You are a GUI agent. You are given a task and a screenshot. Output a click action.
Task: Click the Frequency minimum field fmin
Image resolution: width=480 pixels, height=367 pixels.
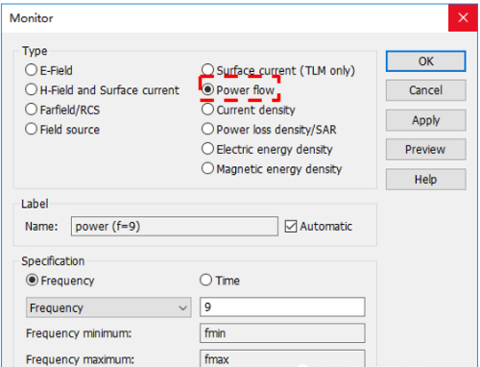pos(282,333)
